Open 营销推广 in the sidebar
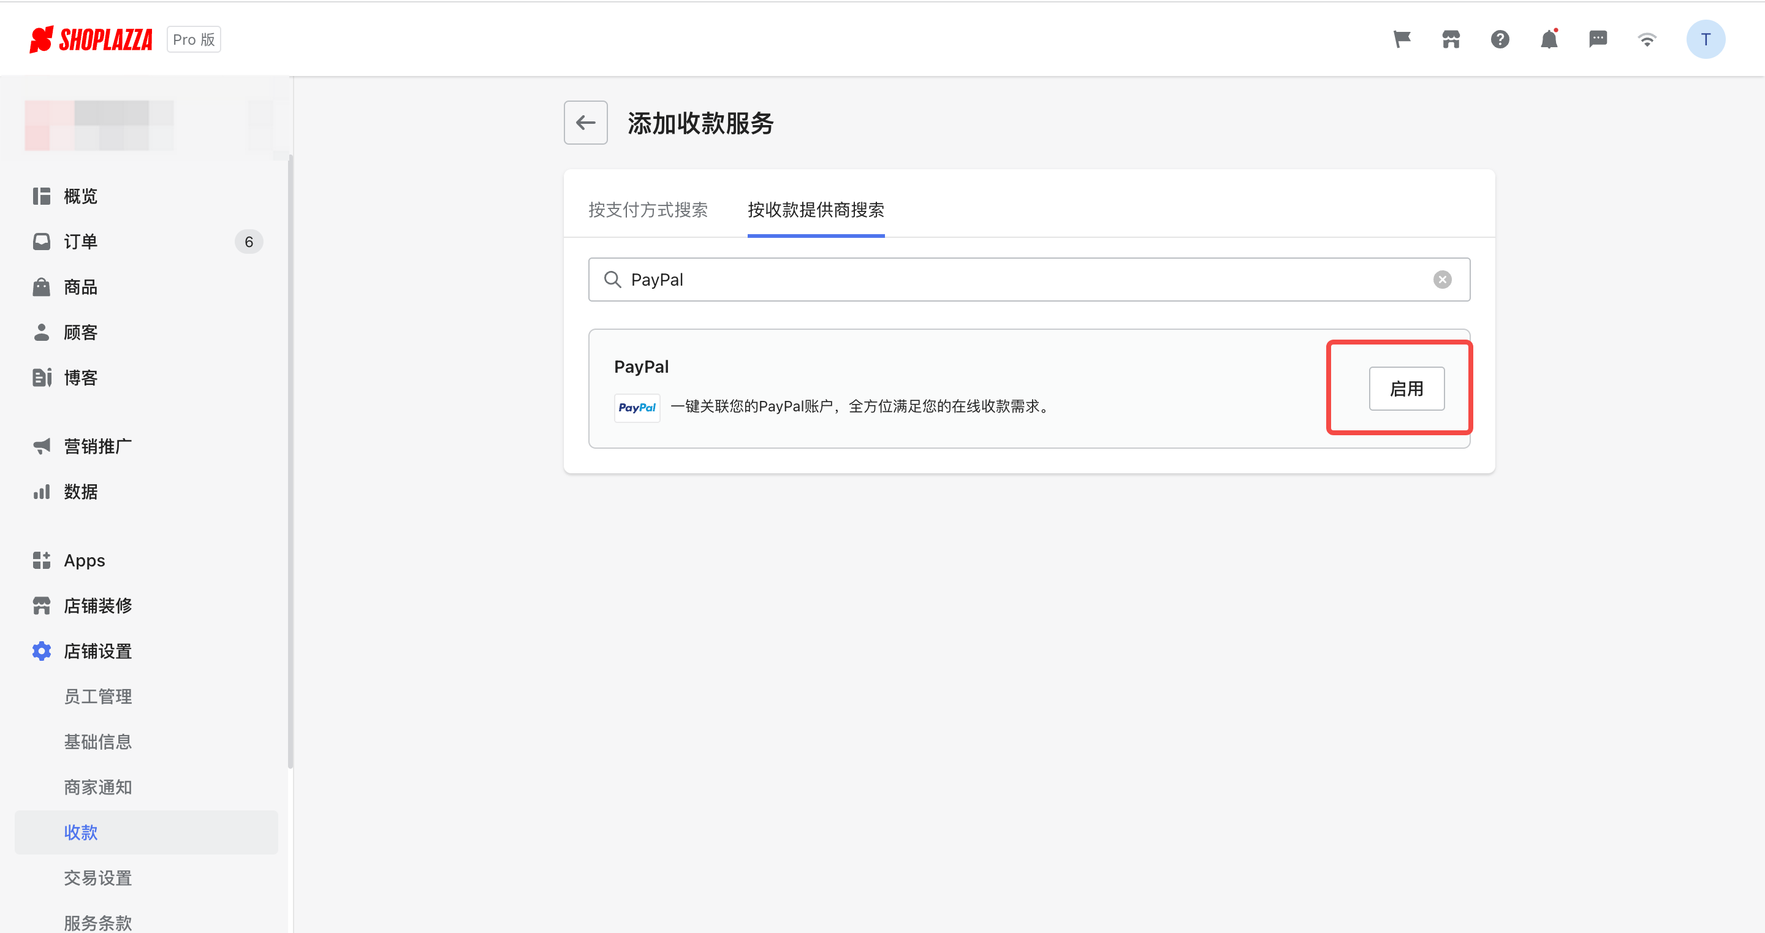 point(146,446)
